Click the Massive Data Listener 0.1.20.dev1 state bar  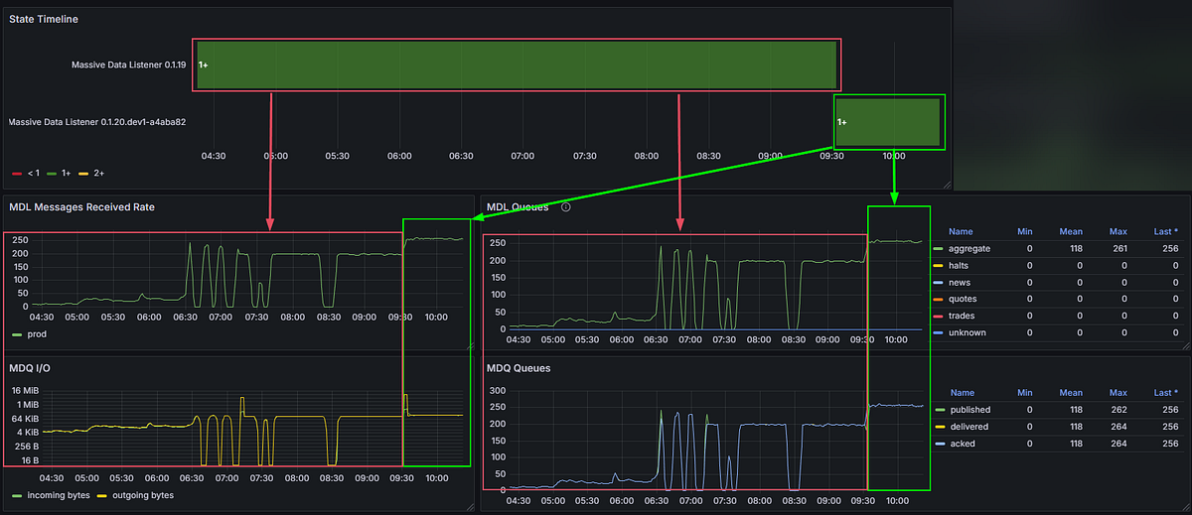click(889, 122)
